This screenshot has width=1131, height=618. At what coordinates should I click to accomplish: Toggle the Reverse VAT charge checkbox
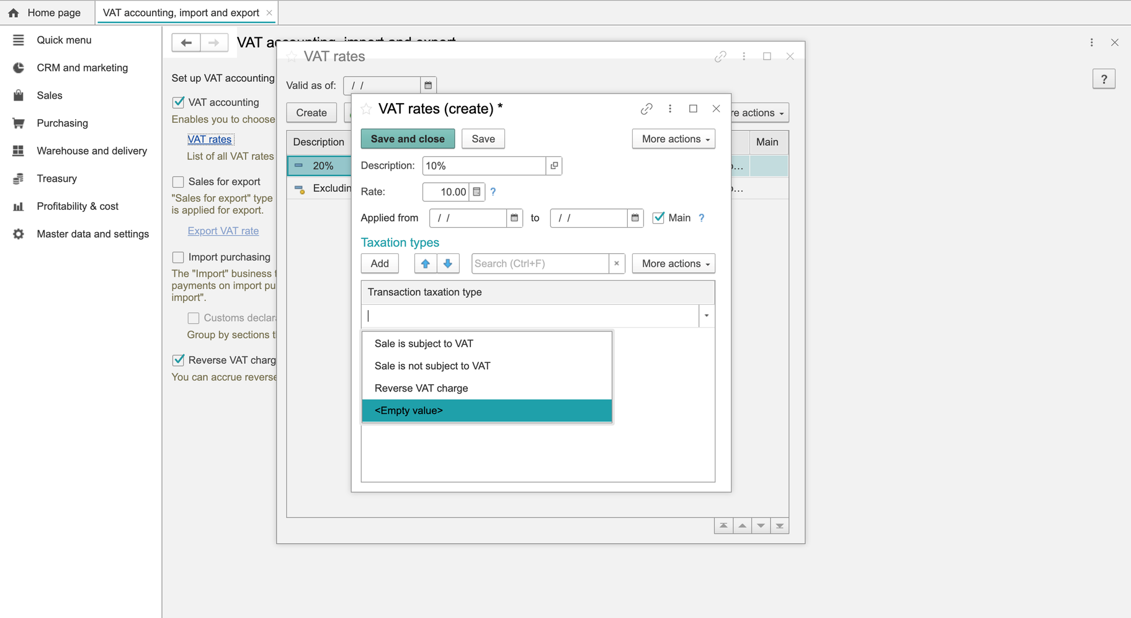coord(179,360)
